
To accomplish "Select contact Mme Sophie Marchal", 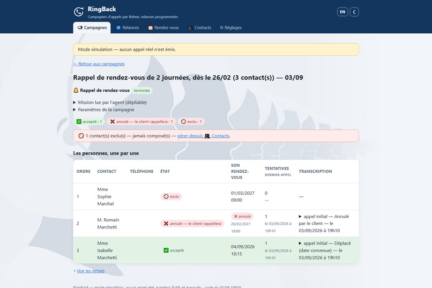I will [106, 196].
